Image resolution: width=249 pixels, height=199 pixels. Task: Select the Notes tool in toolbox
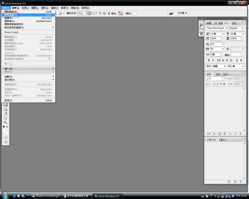(x=5, y=109)
